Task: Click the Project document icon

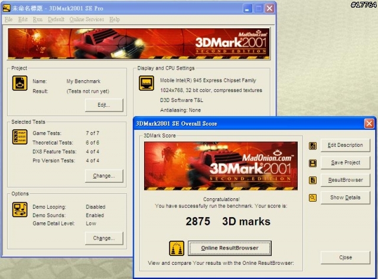Action: [x=19, y=83]
